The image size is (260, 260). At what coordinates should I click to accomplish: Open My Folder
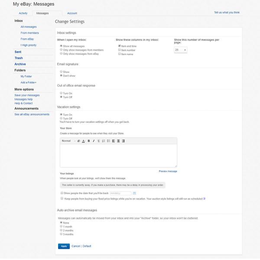(26, 76)
